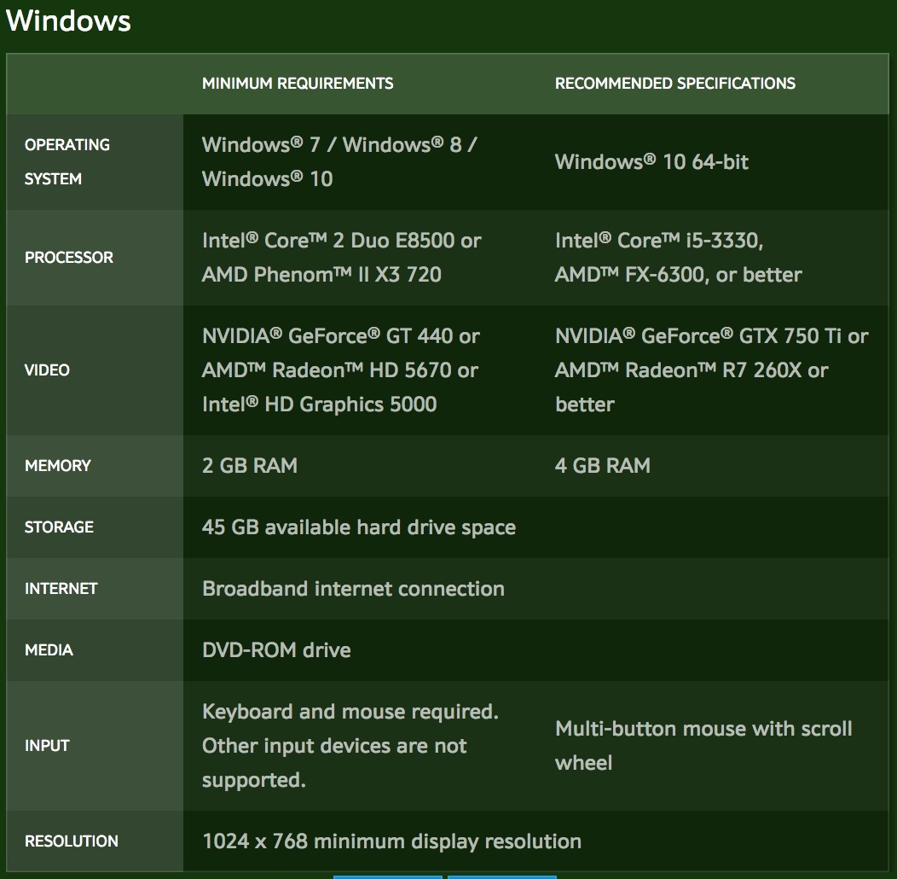This screenshot has height=879, width=897.
Task: Select the Operating System row label
Action: pyautogui.click(x=67, y=161)
